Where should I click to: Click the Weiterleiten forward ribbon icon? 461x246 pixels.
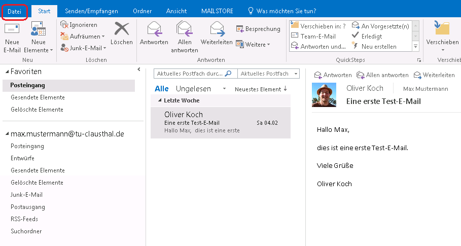(x=217, y=29)
